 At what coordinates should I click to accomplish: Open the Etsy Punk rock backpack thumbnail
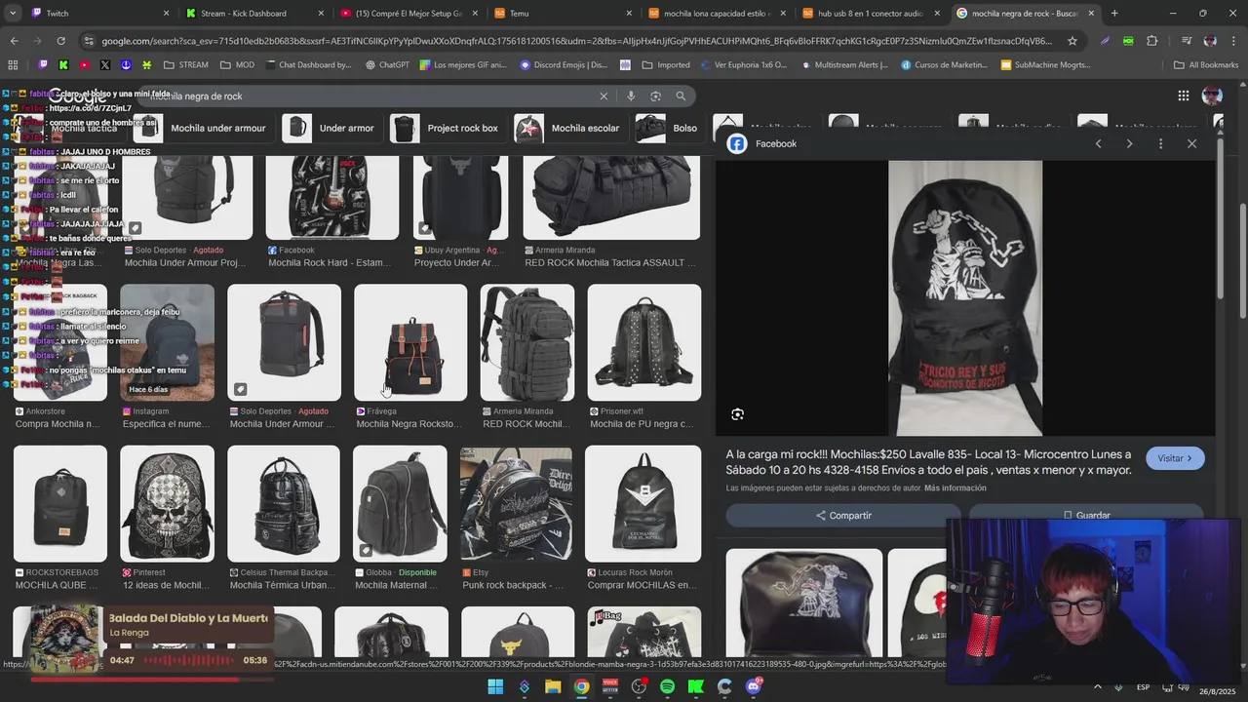[x=516, y=503]
